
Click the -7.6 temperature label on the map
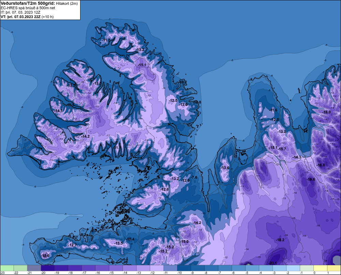tap(194, 177)
